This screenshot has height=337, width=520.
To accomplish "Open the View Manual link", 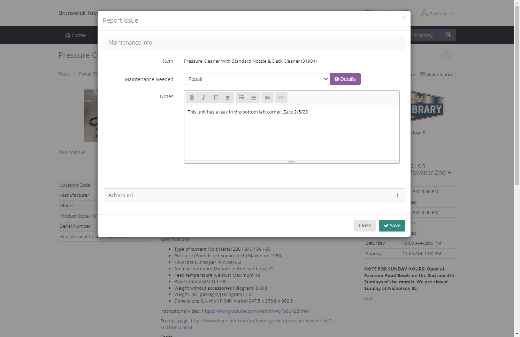I will 72,152.
